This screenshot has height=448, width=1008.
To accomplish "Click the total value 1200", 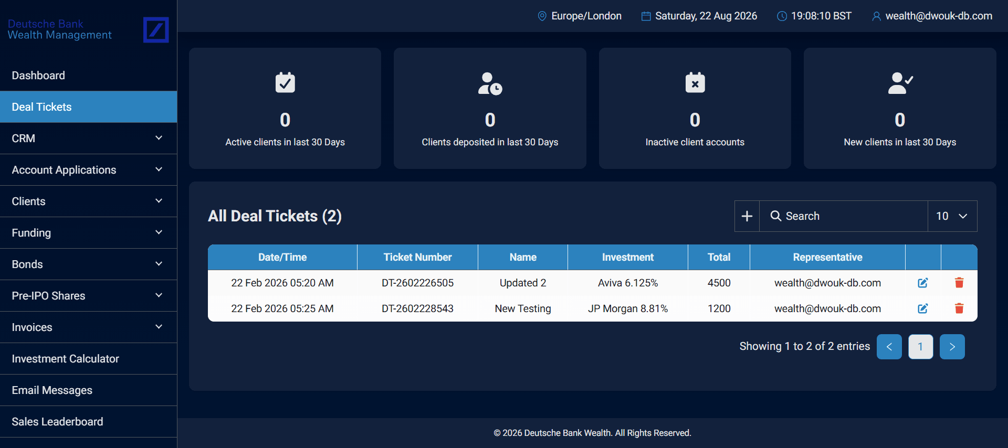I will click(x=719, y=308).
